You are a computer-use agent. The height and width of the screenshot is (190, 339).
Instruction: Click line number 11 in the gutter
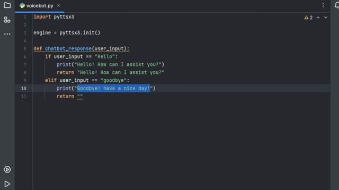24,96
